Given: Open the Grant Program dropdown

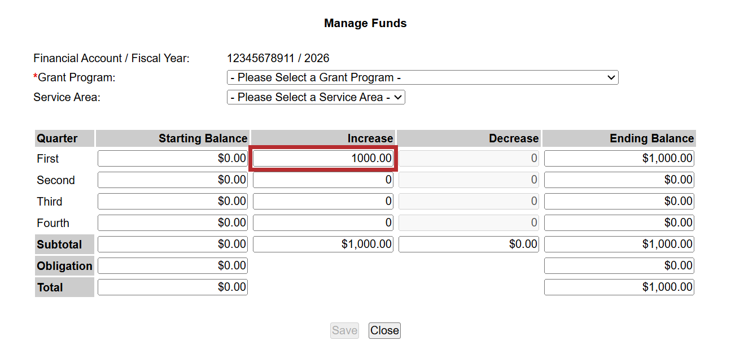Looking at the screenshot, I should (422, 77).
